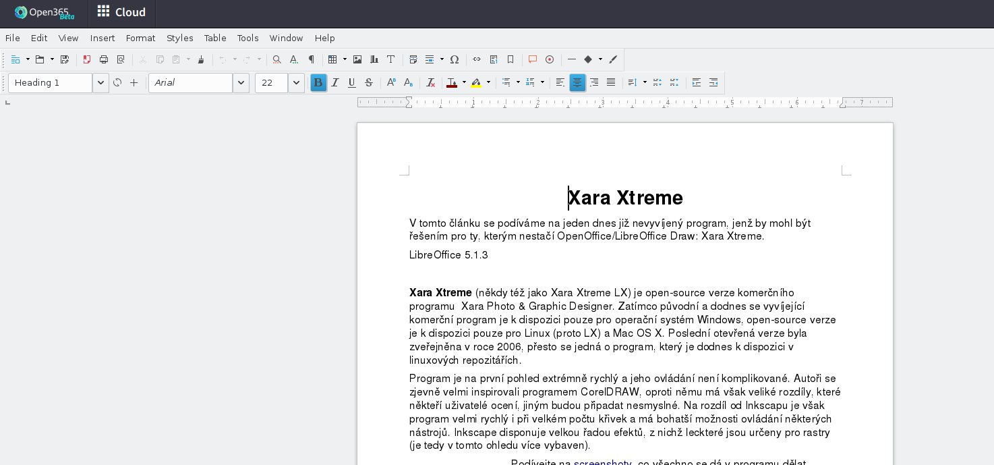The image size is (994, 465).
Task: Toggle center alignment
Action: point(577,82)
